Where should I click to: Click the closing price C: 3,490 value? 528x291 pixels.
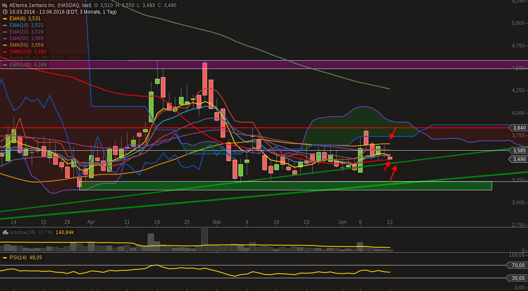[167, 5]
